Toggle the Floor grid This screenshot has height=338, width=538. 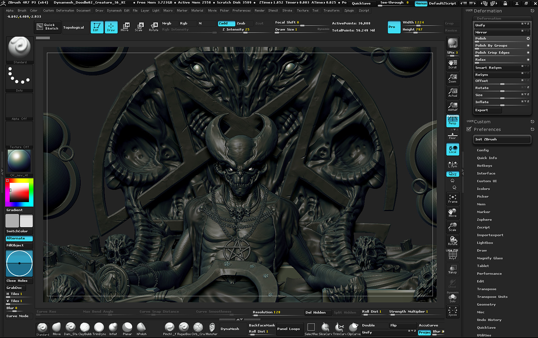tap(452, 135)
